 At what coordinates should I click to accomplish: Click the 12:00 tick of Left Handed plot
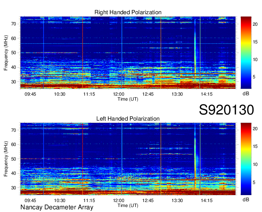click(x=118, y=200)
